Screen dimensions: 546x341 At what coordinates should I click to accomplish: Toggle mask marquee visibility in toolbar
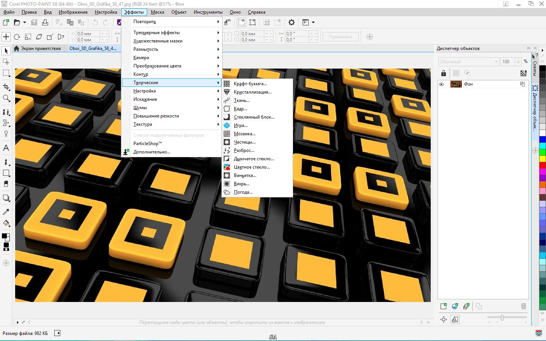pos(241,22)
